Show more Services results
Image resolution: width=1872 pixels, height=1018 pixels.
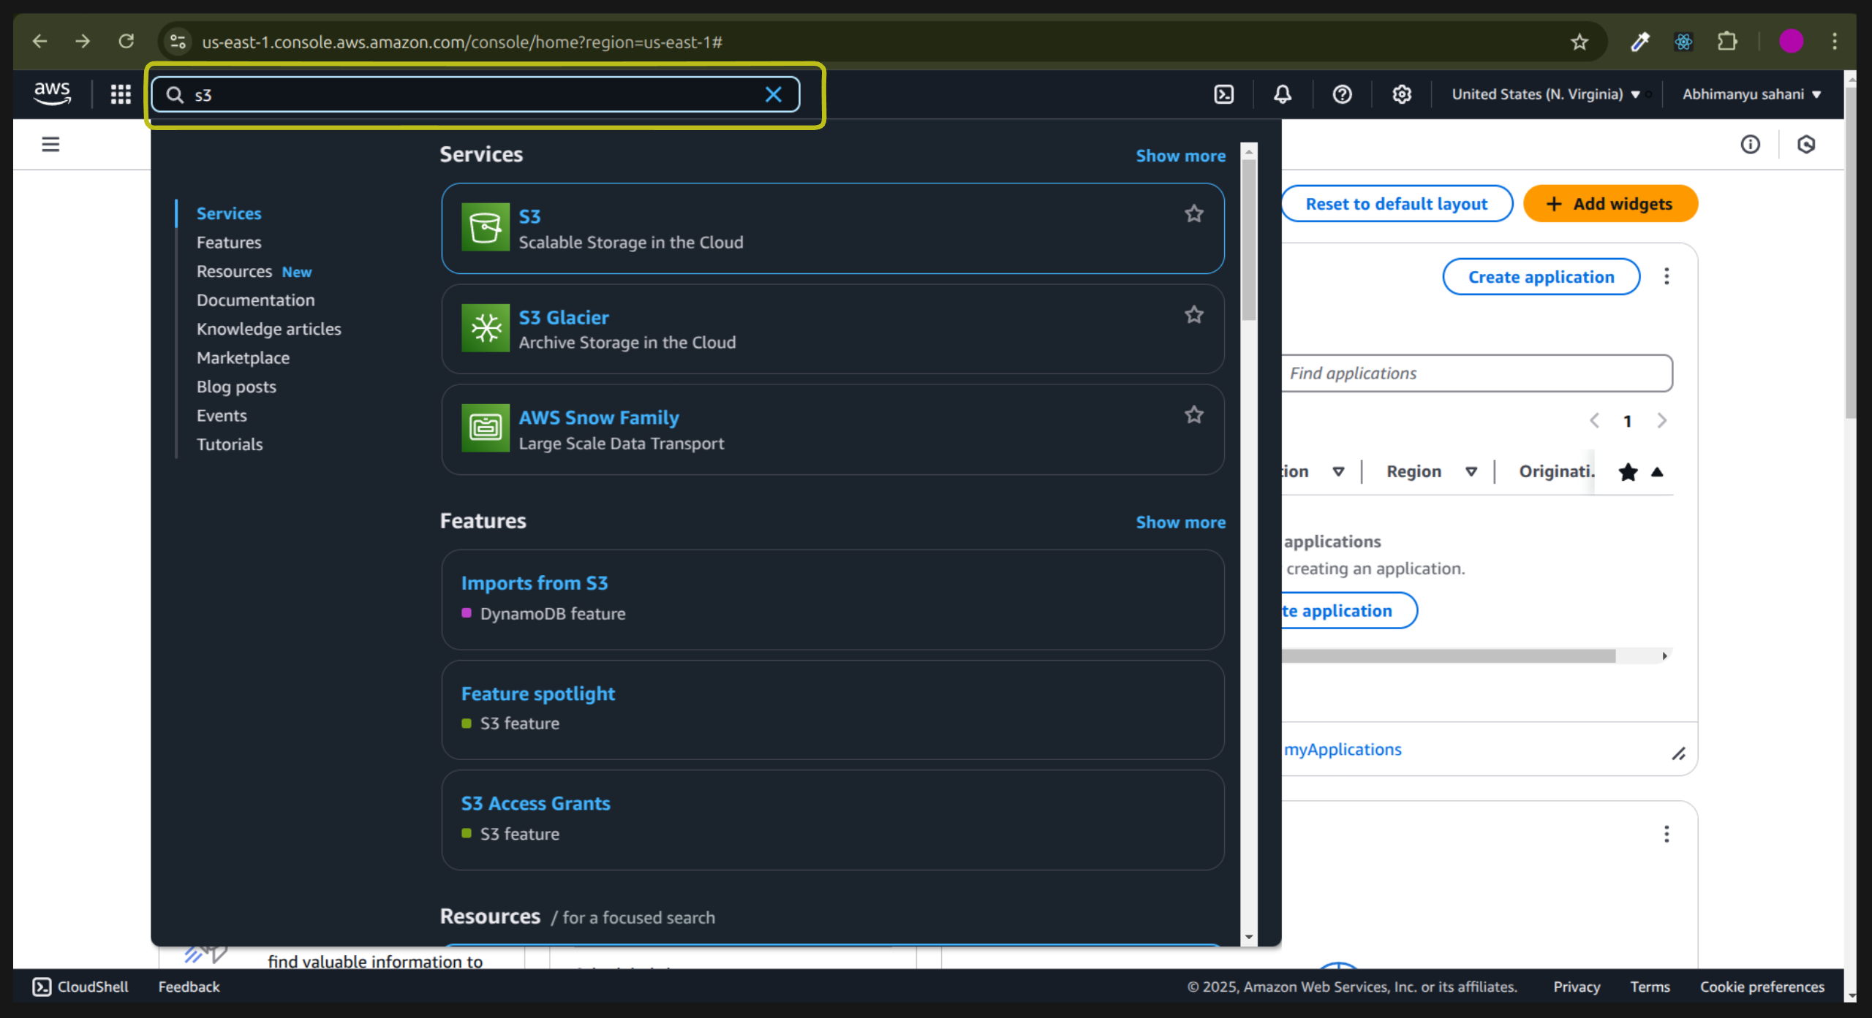tap(1180, 156)
